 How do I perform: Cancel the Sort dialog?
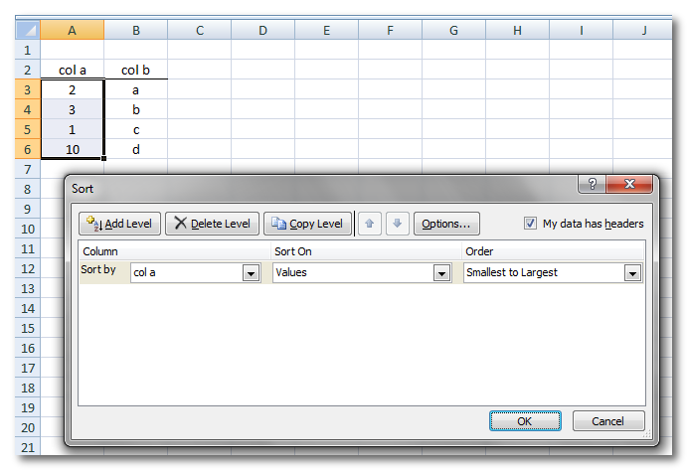(607, 421)
